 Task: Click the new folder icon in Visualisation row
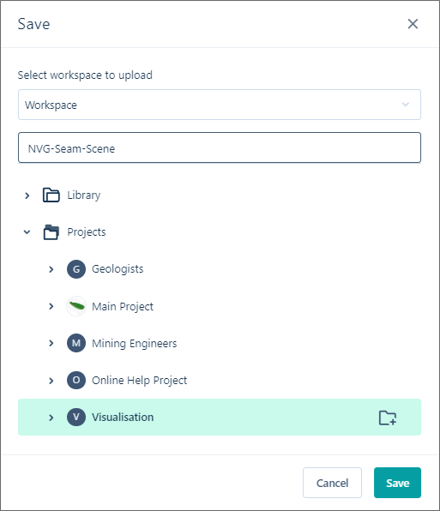(x=388, y=418)
